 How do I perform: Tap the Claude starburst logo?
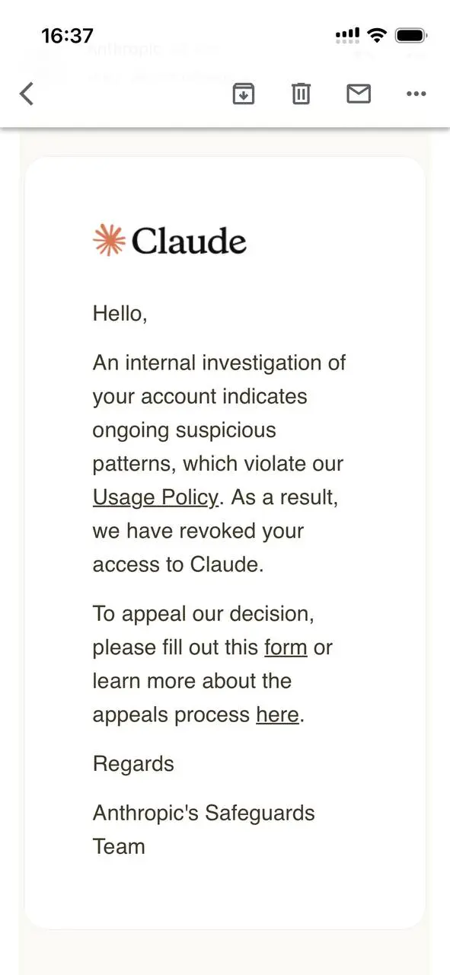[109, 240]
